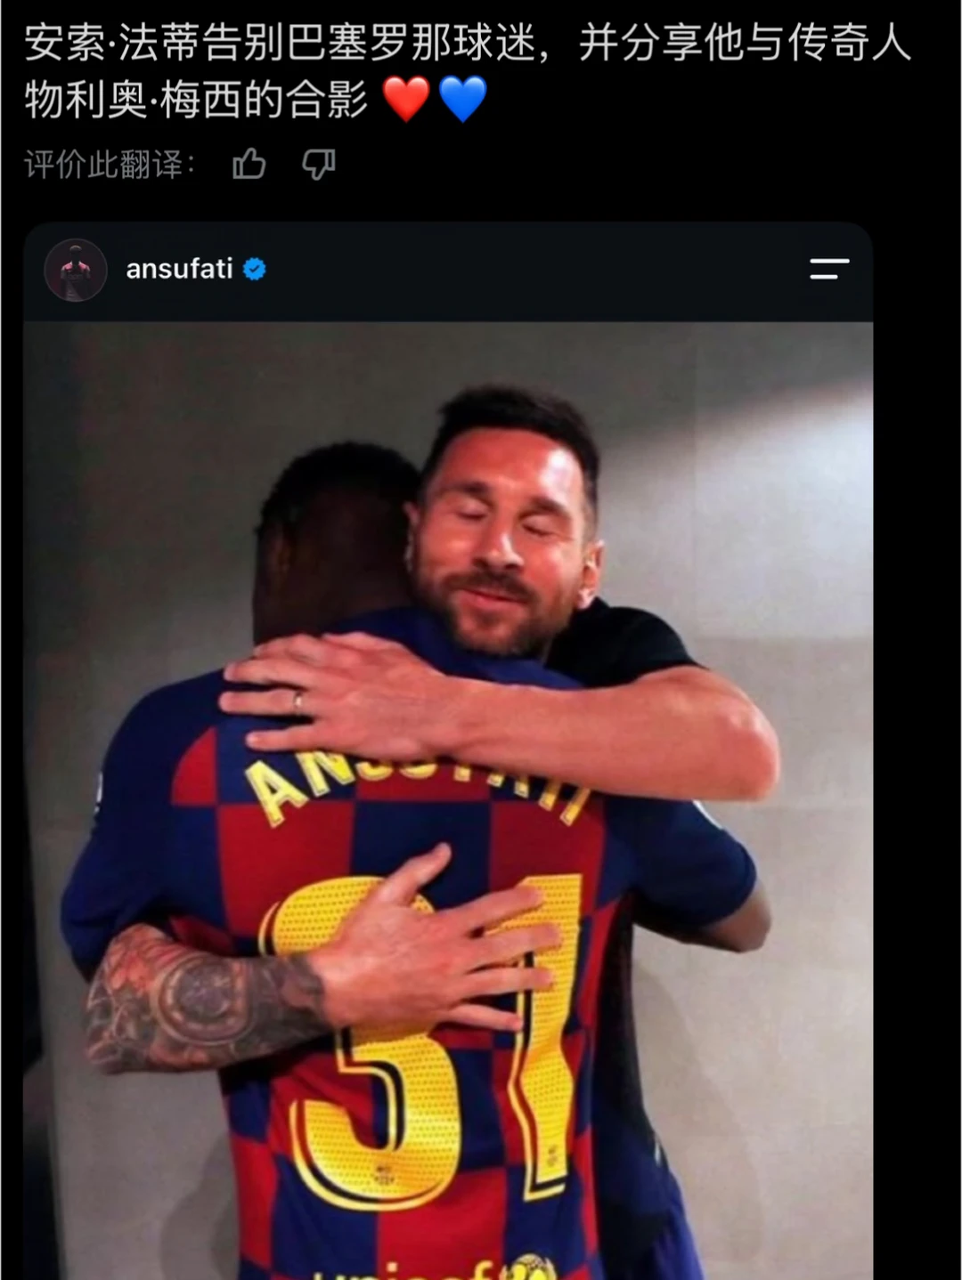Tap the ring on the hugging hand

point(298,702)
